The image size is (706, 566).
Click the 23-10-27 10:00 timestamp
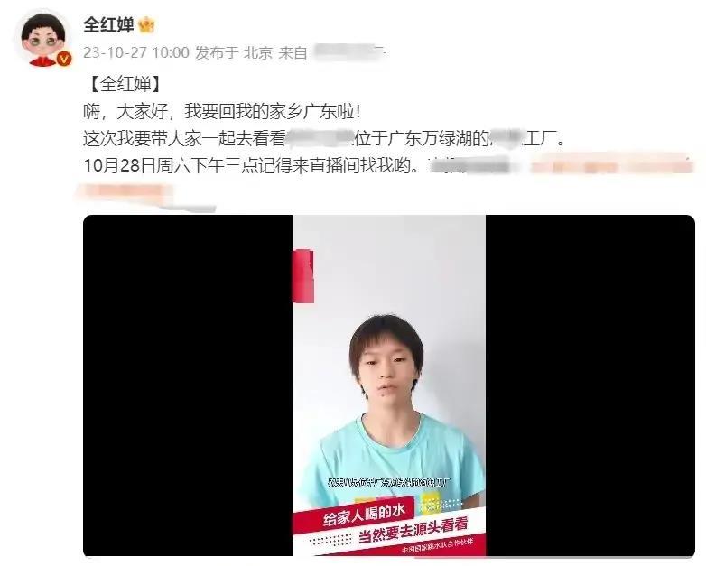(136, 52)
